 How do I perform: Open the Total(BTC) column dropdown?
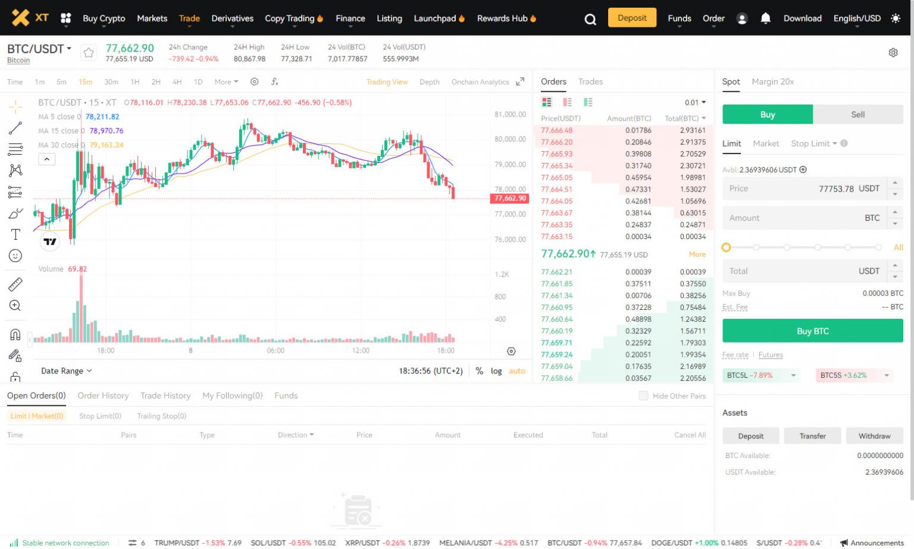point(685,118)
